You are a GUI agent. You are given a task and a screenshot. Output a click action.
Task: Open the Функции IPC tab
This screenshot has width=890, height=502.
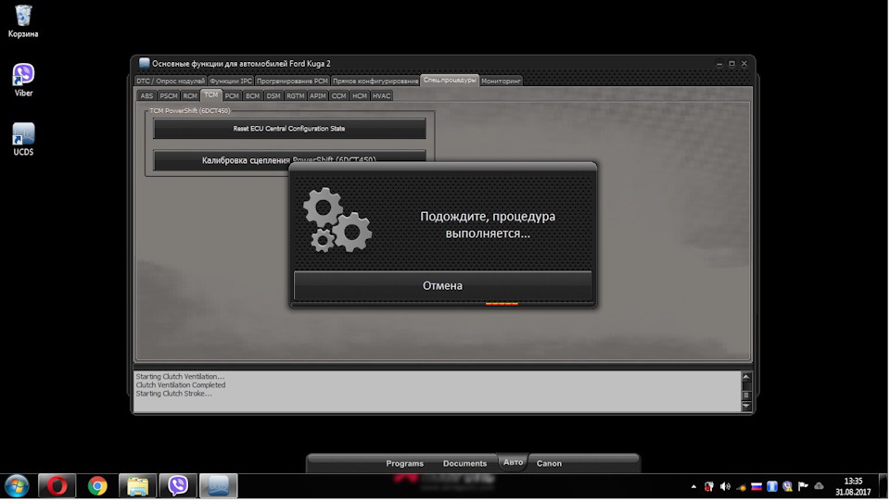[231, 82]
